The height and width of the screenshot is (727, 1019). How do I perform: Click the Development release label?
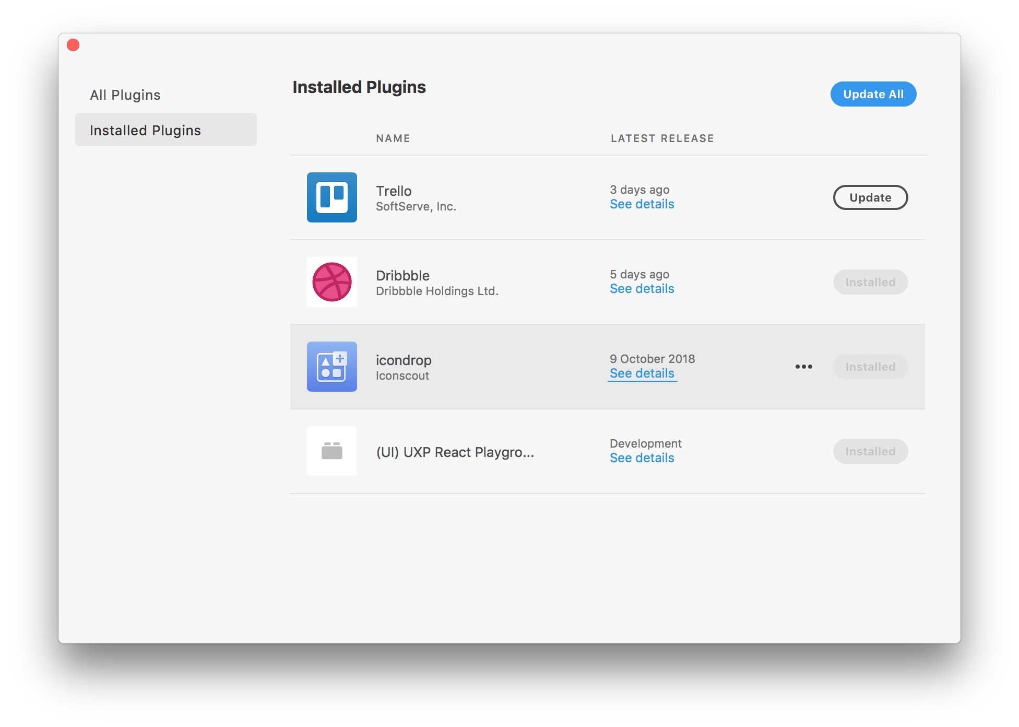(646, 443)
